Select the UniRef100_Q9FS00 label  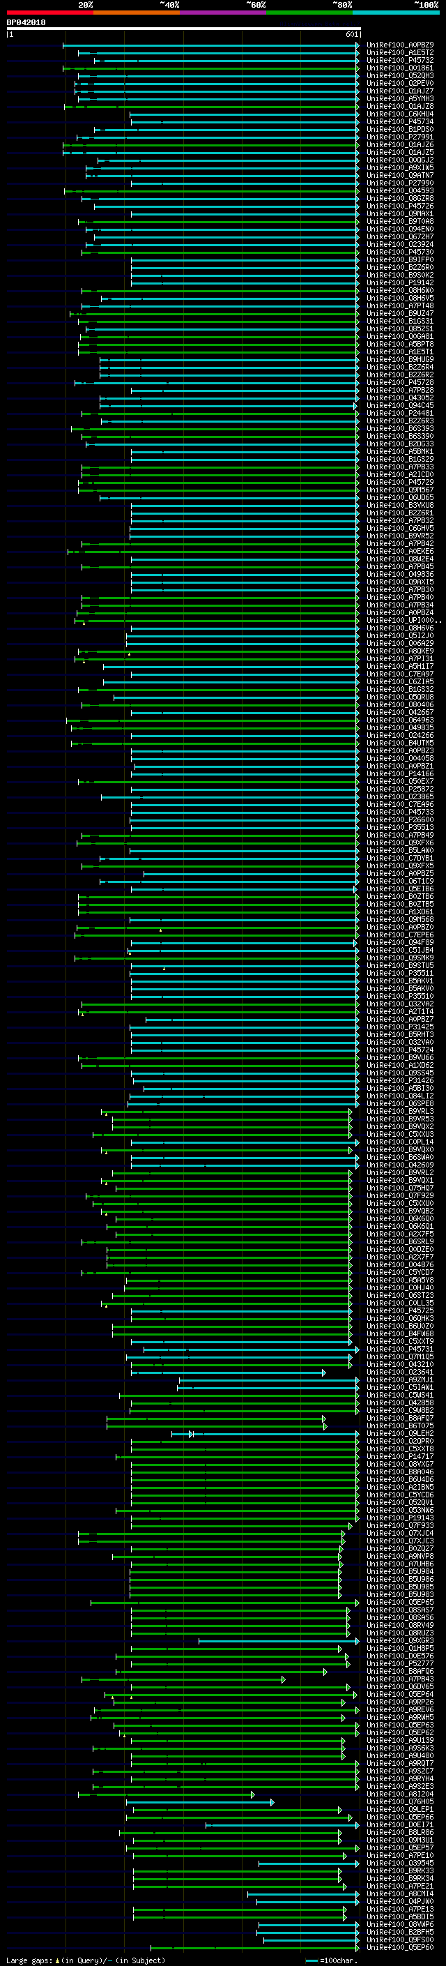(400, 1940)
